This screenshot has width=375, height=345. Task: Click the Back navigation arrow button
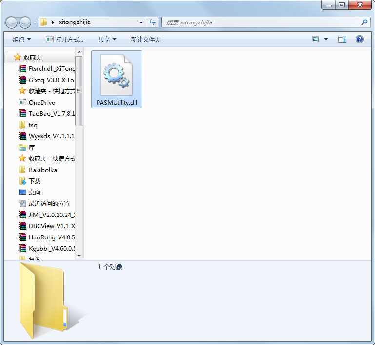point(12,22)
